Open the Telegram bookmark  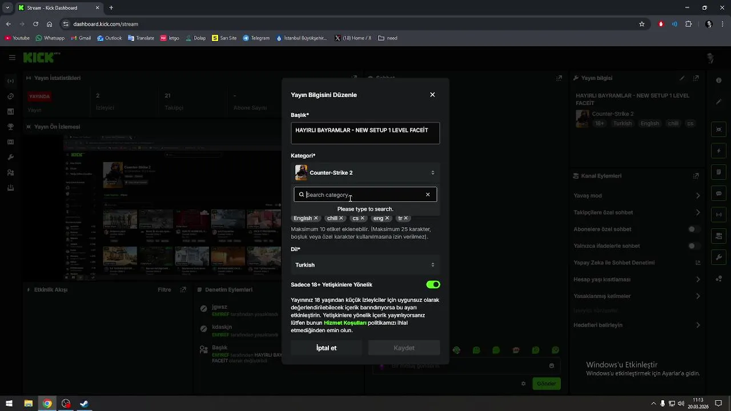[x=256, y=38]
